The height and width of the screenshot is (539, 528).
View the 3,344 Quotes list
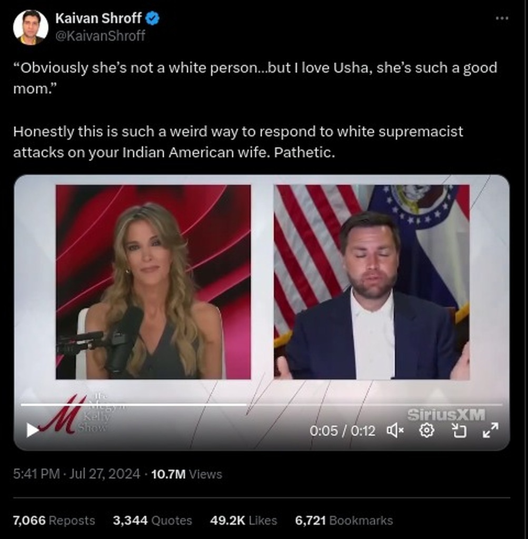(x=152, y=520)
